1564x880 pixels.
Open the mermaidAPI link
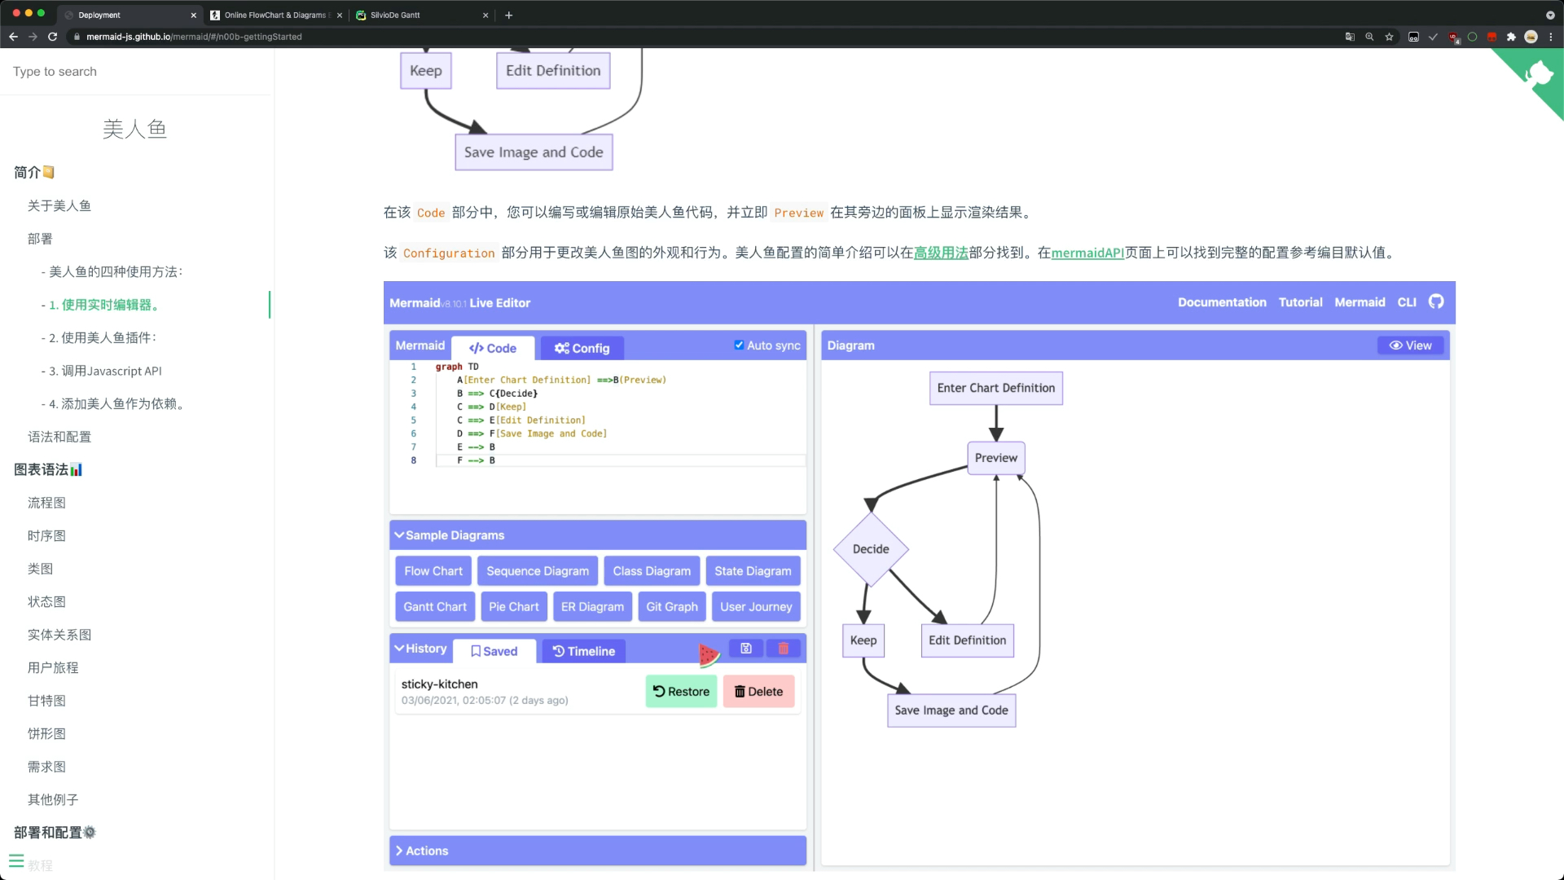(x=1087, y=253)
